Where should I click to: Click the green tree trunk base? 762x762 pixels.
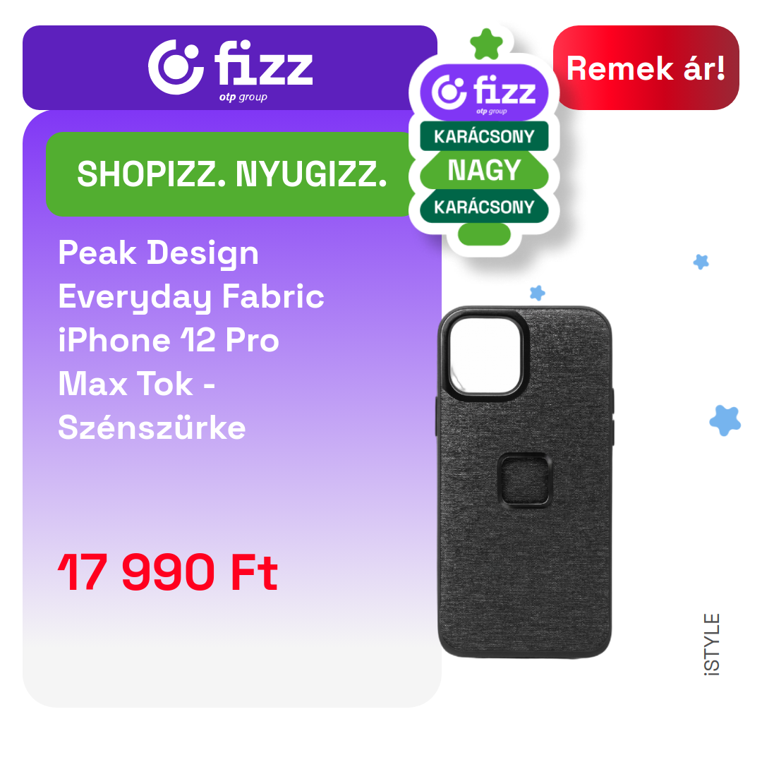pos(484,234)
